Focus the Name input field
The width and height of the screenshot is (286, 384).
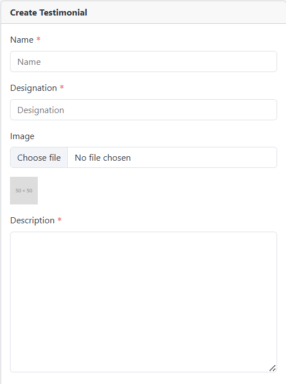coord(143,62)
